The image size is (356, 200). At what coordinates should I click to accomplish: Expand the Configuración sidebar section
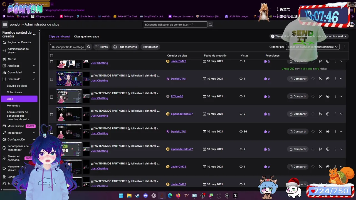(34, 139)
